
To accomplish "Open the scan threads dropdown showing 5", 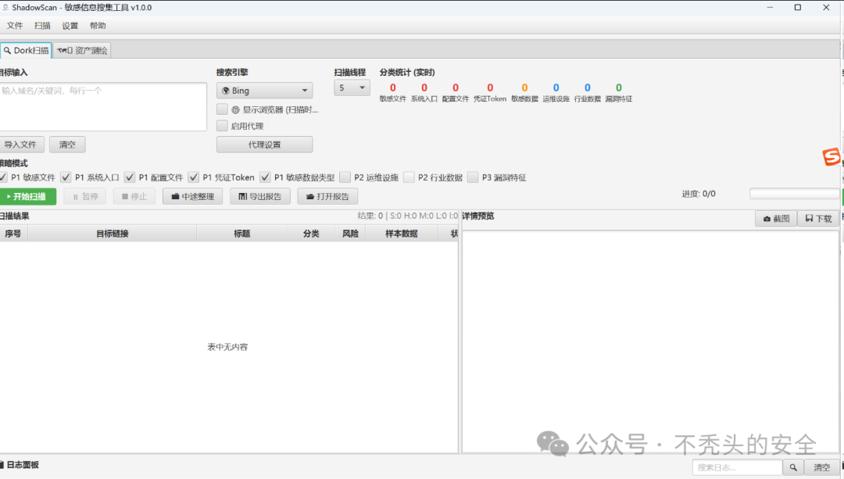I will [352, 88].
